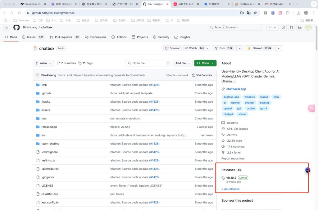Go back with the browser back arrow
318x210 pixels.
click(x=5, y=13)
